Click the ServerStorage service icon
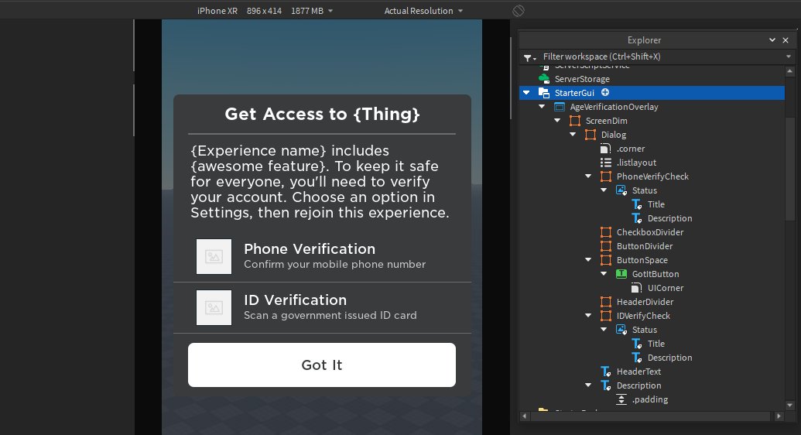801x435 pixels. click(x=544, y=79)
